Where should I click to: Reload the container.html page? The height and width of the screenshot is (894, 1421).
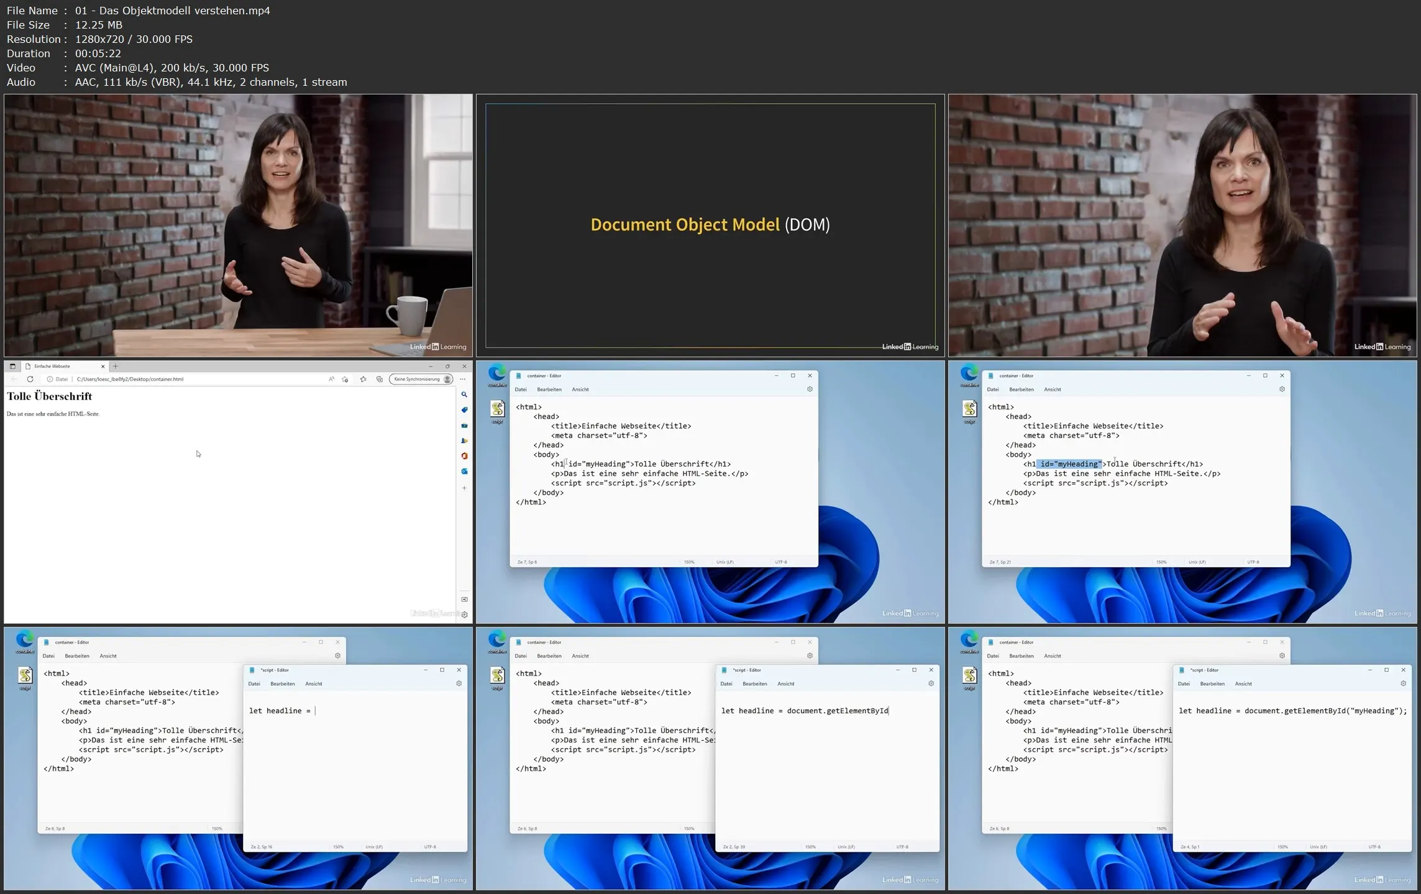click(x=30, y=379)
